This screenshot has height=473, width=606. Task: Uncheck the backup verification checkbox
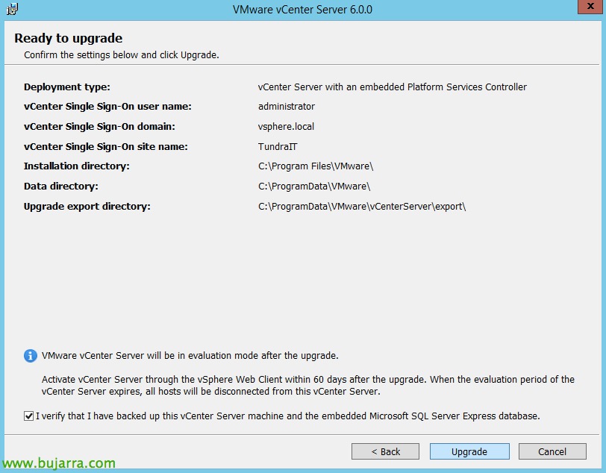(28, 416)
